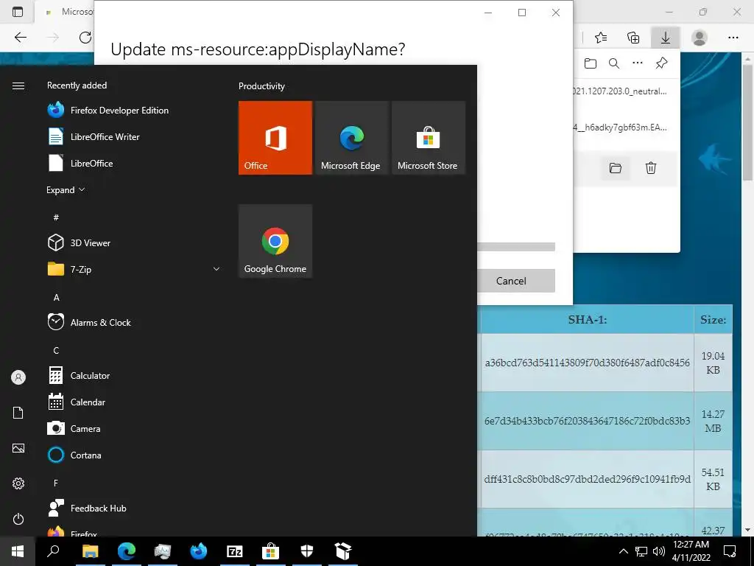Open Firefox Developer Edition from Recently added

click(108, 111)
